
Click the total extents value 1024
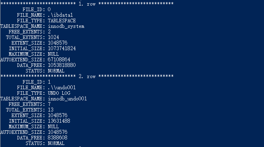point(54,37)
